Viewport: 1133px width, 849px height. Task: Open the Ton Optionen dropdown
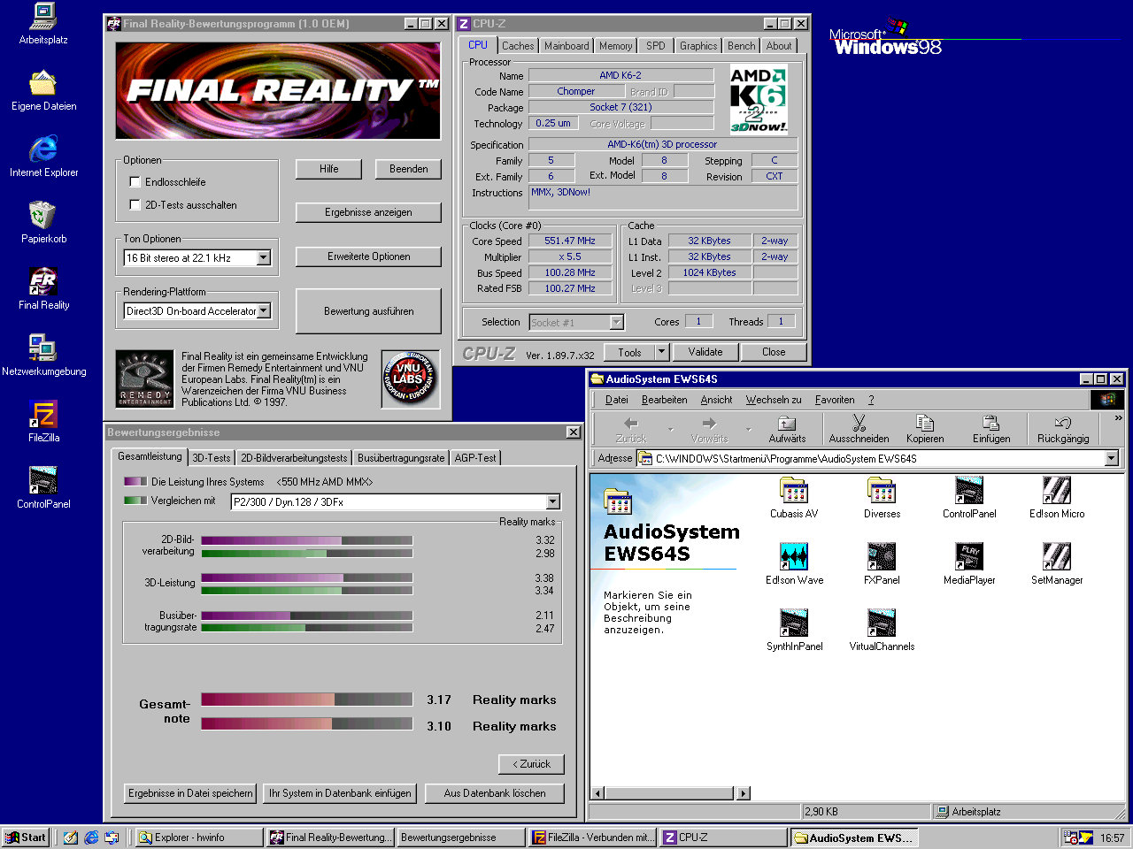pyautogui.click(x=263, y=258)
